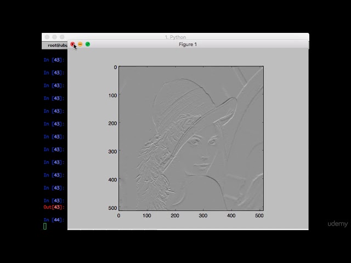Click the In [44]: prompt in terminal
This screenshot has width=351, height=263.
click(54, 220)
